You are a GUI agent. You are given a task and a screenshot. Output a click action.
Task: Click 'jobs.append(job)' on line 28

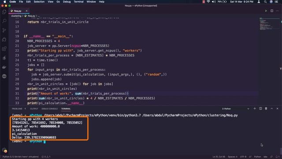point(46,79)
